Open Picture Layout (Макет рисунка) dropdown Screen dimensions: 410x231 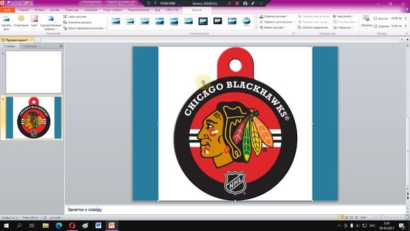point(272,28)
